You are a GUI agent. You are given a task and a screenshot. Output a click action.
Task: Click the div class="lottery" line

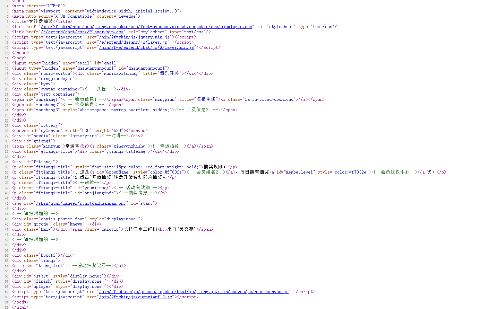(37, 125)
